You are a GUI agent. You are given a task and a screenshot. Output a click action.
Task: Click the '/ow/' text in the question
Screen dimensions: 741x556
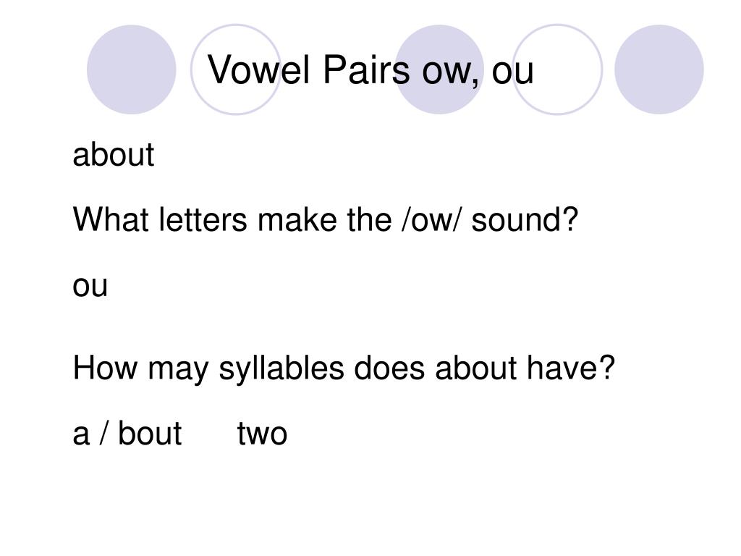430,219
